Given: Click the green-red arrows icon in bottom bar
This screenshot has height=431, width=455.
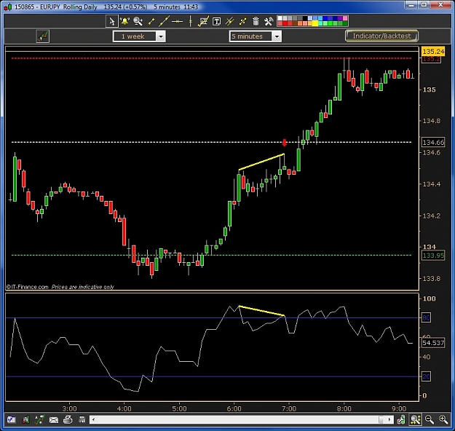Looking at the screenshot, I should 39,419.
